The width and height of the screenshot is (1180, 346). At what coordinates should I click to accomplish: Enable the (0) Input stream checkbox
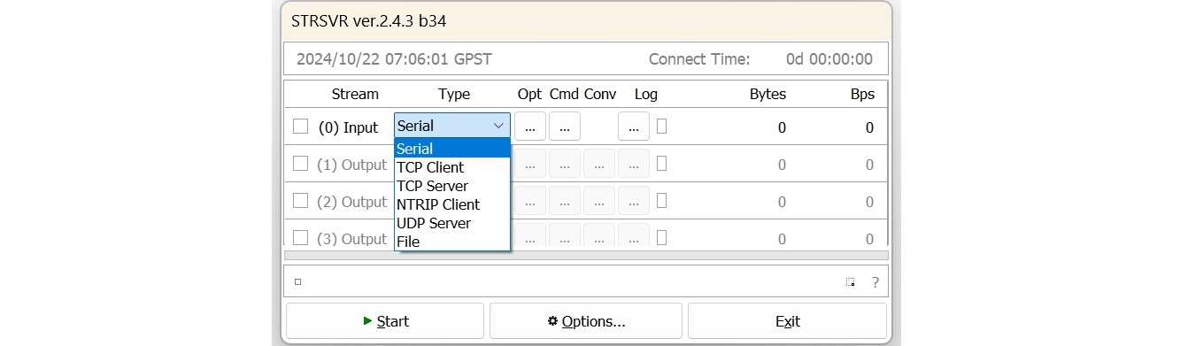(x=301, y=127)
